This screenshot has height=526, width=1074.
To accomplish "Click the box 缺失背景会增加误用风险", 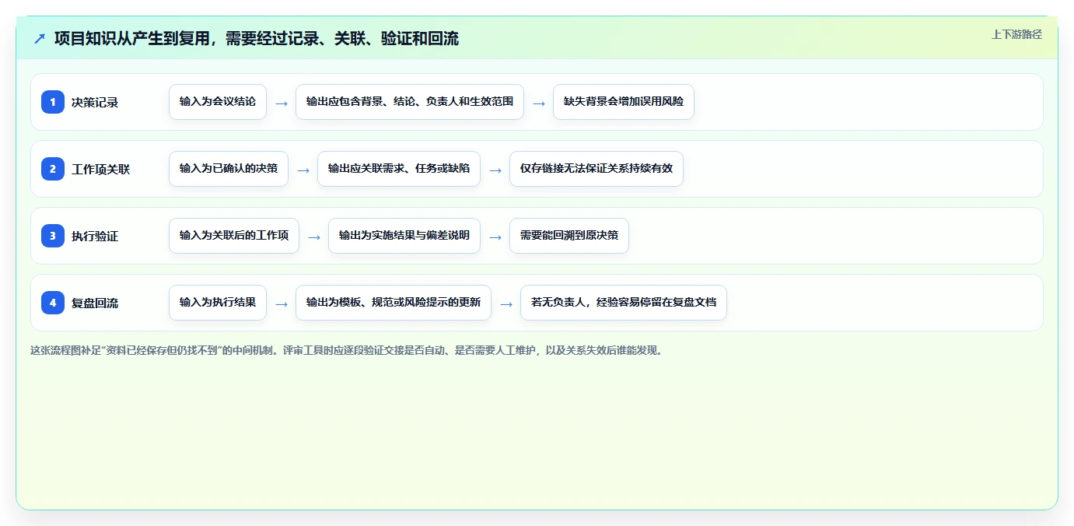I will coord(624,102).
